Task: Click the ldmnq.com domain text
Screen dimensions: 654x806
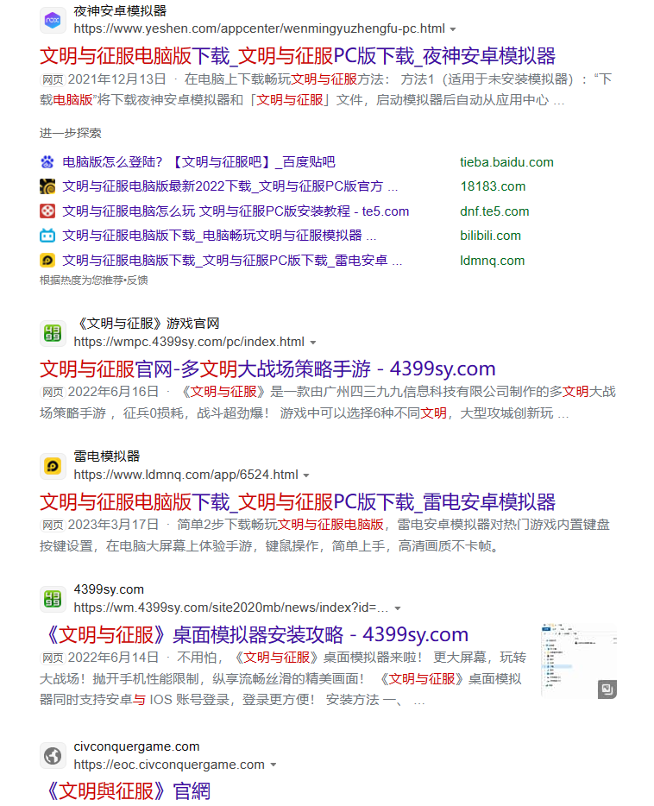Action: coord(492,261)
